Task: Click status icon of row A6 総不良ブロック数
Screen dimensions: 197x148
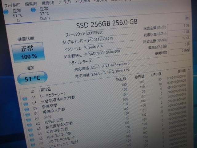Action: 32,140
